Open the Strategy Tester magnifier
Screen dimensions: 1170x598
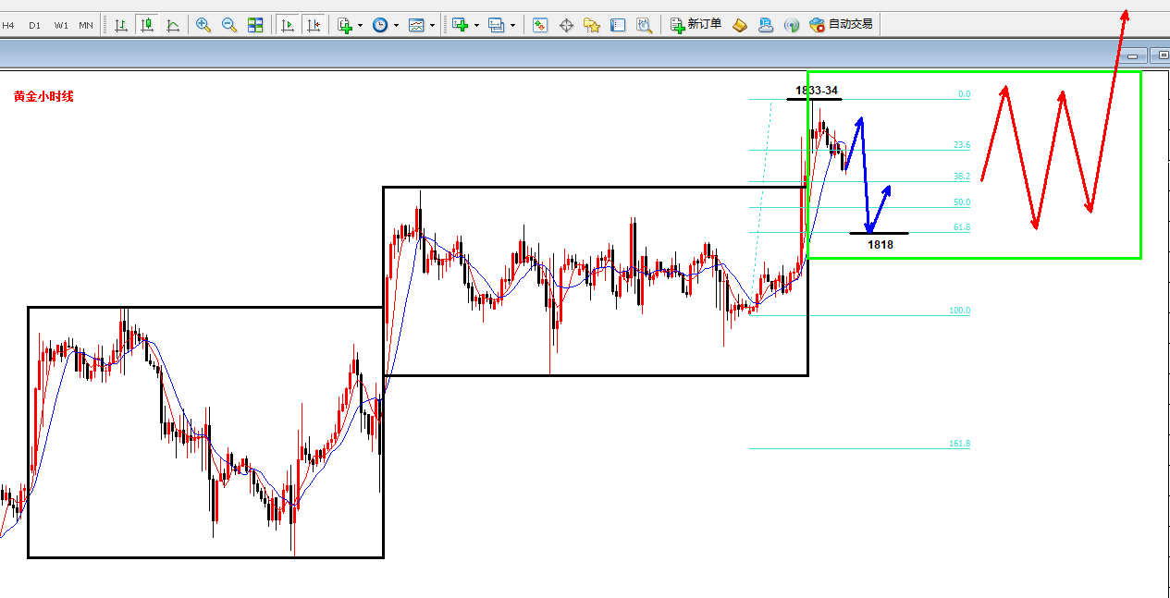645,25
